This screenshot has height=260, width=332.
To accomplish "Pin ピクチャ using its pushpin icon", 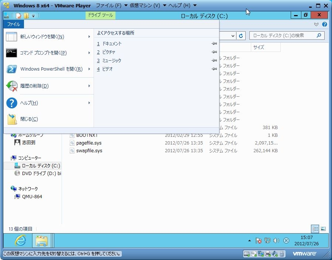I will (x=214, y=52).
